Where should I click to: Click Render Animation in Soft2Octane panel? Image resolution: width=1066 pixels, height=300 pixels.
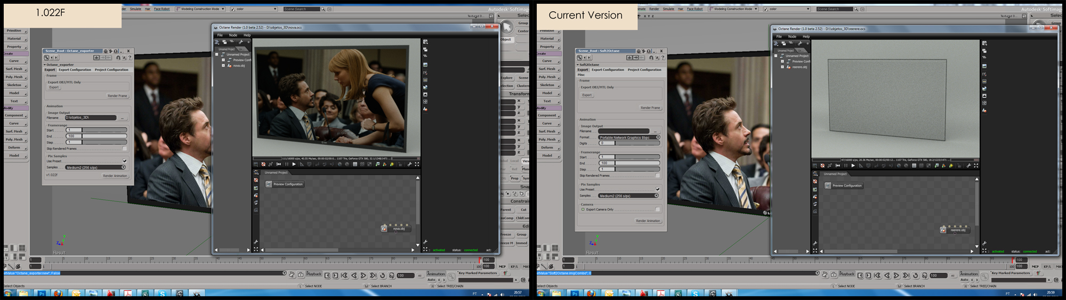(648, 221)
